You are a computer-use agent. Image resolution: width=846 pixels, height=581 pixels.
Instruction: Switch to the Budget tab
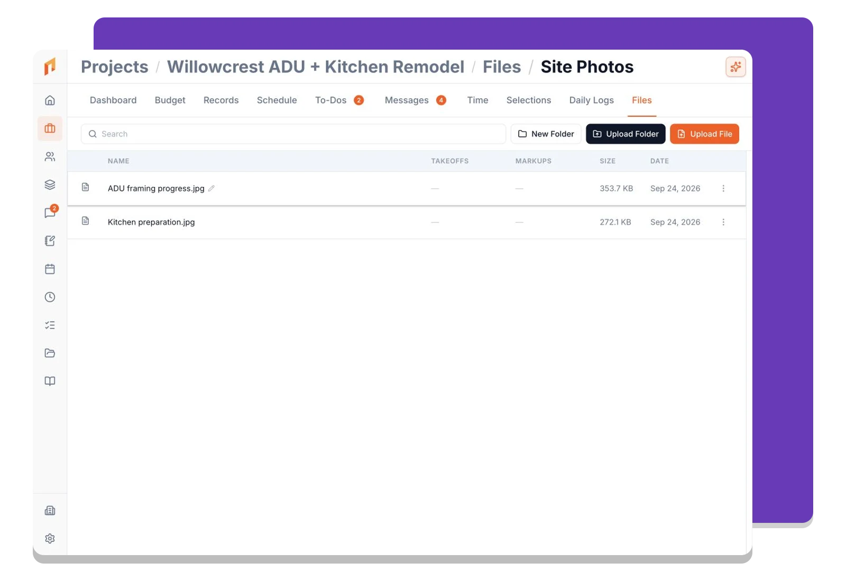(170, 100)
